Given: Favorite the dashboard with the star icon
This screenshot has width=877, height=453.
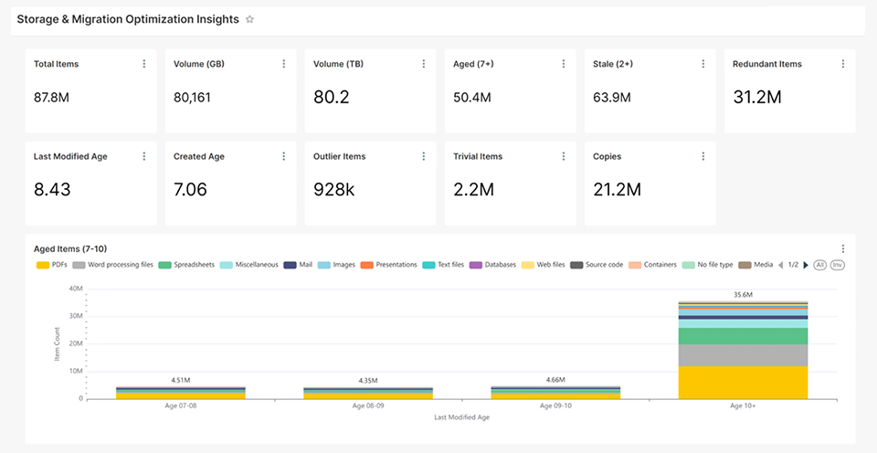Looking at the screenshot, I should [250, 19].
